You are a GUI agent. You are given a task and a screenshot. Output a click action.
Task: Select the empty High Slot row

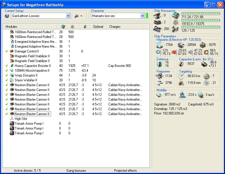pos(21,119)
